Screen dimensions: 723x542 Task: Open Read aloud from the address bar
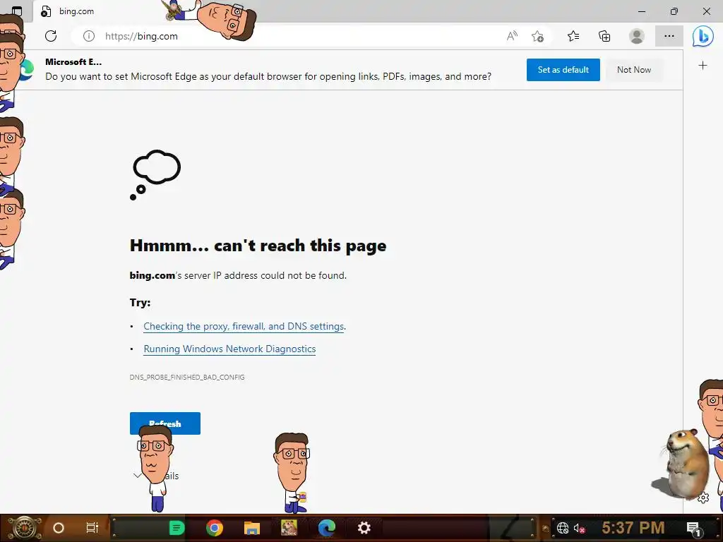(512, 36)
